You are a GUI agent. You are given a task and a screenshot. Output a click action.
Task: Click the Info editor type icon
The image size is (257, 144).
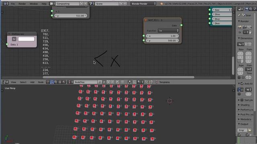pos(5,4)
